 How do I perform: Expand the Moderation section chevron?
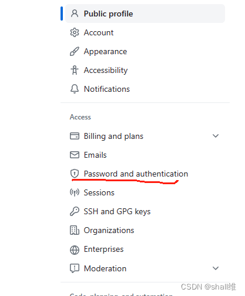(216, 268)
